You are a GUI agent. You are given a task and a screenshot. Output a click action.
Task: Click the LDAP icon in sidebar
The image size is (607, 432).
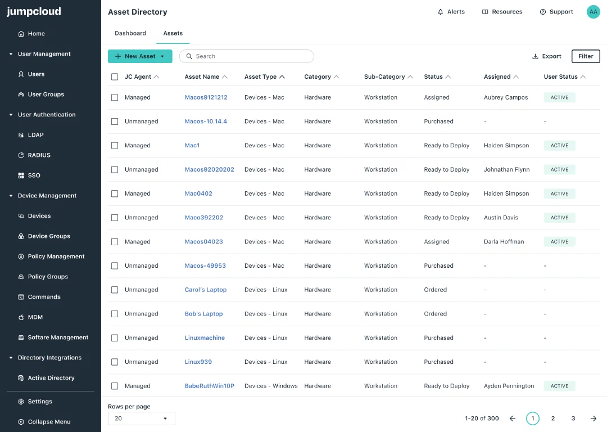click(21, 135)
